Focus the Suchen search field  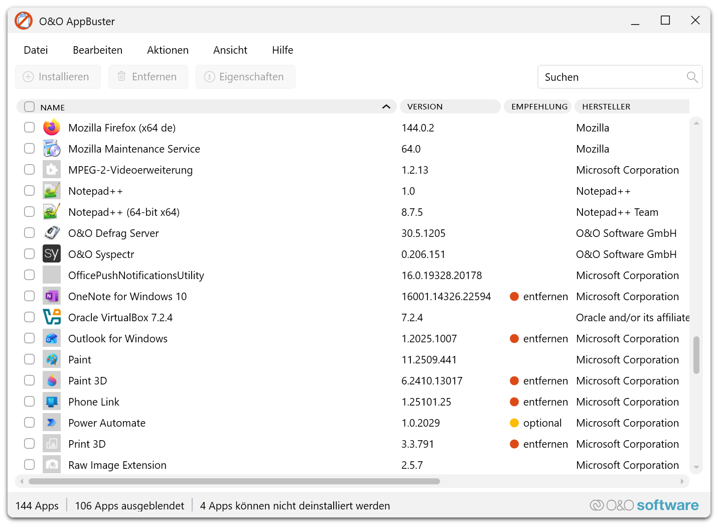click(x=610, y=77)
